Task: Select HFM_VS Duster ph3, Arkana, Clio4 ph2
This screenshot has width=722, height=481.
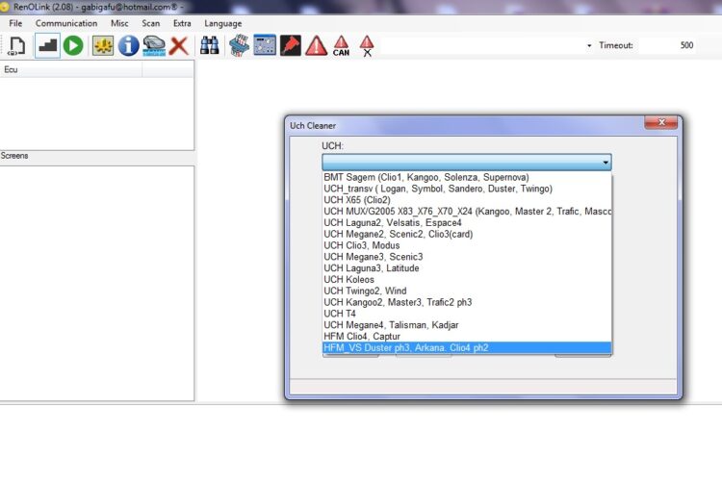Action: 467,347
